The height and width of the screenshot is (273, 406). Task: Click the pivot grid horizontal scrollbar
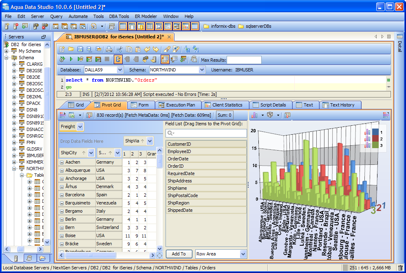pyautogui.click(x=108, y=255)
